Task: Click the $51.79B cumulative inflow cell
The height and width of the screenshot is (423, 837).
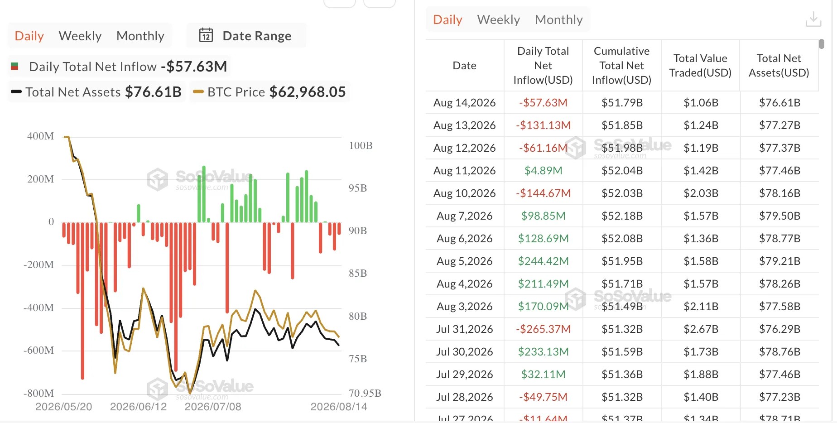Action: point(622,103)
